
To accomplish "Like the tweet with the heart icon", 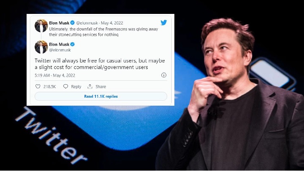I will coord(38,86).
